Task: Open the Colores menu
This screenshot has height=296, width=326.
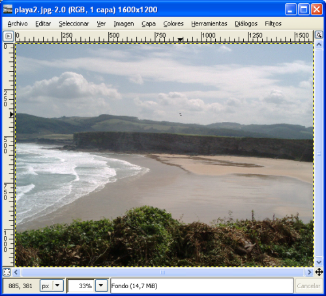Action: click(x=173, y=23)
